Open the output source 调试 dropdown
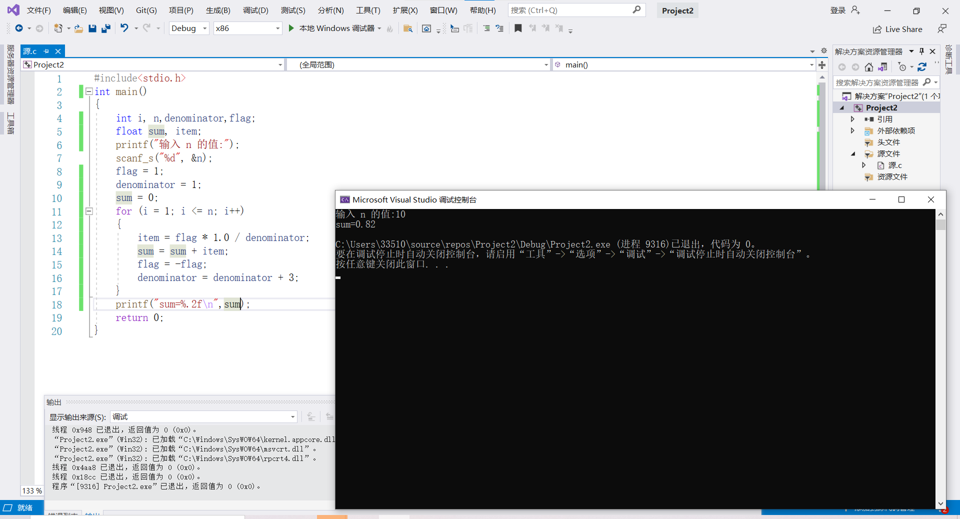Screen dimensions: 960x519 (x=204, y=417)
